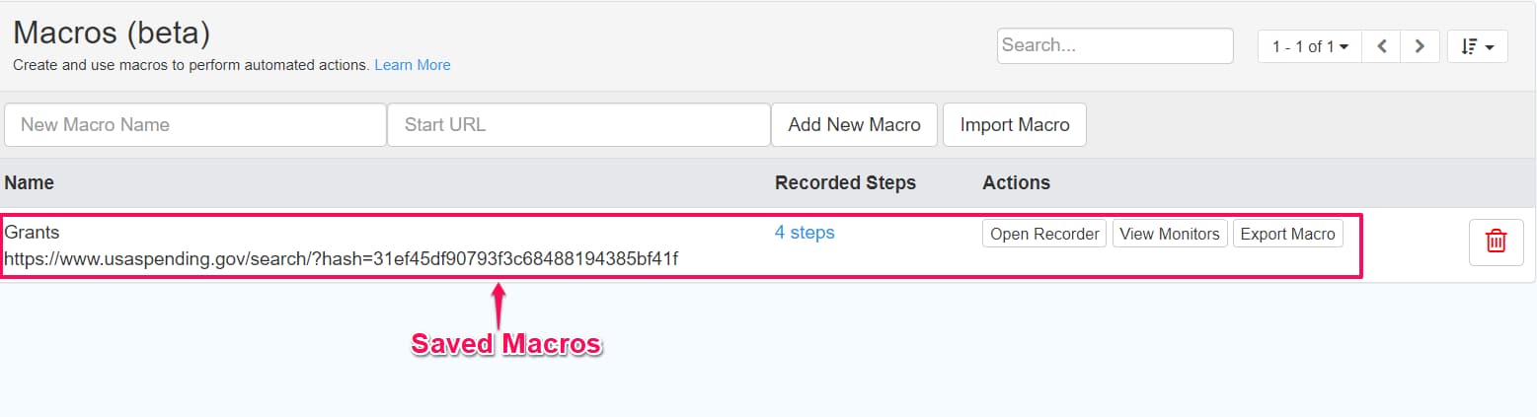Delete the Grants macro with trash icon
Image resolution: width=1537 pixels, height=417 pixels.
[x=1496, y=241]
